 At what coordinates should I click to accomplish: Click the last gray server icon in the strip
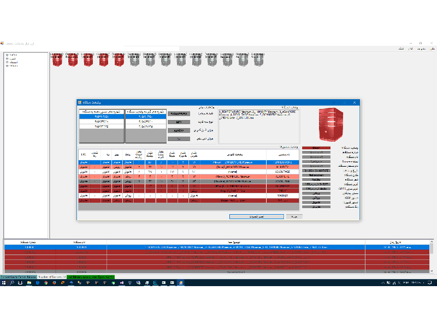(258, 60)
